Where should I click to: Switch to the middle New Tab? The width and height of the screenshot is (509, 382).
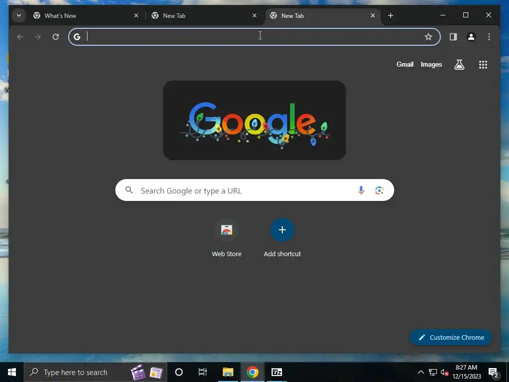tap(204, 15)
